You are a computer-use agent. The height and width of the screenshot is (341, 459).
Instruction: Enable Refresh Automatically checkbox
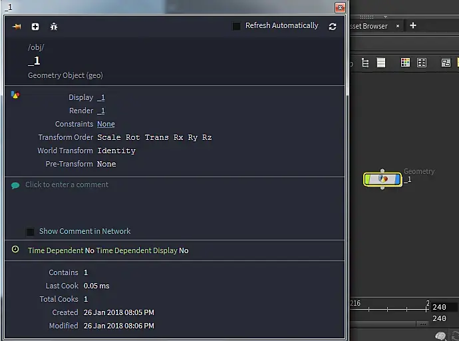pos(236,26)
